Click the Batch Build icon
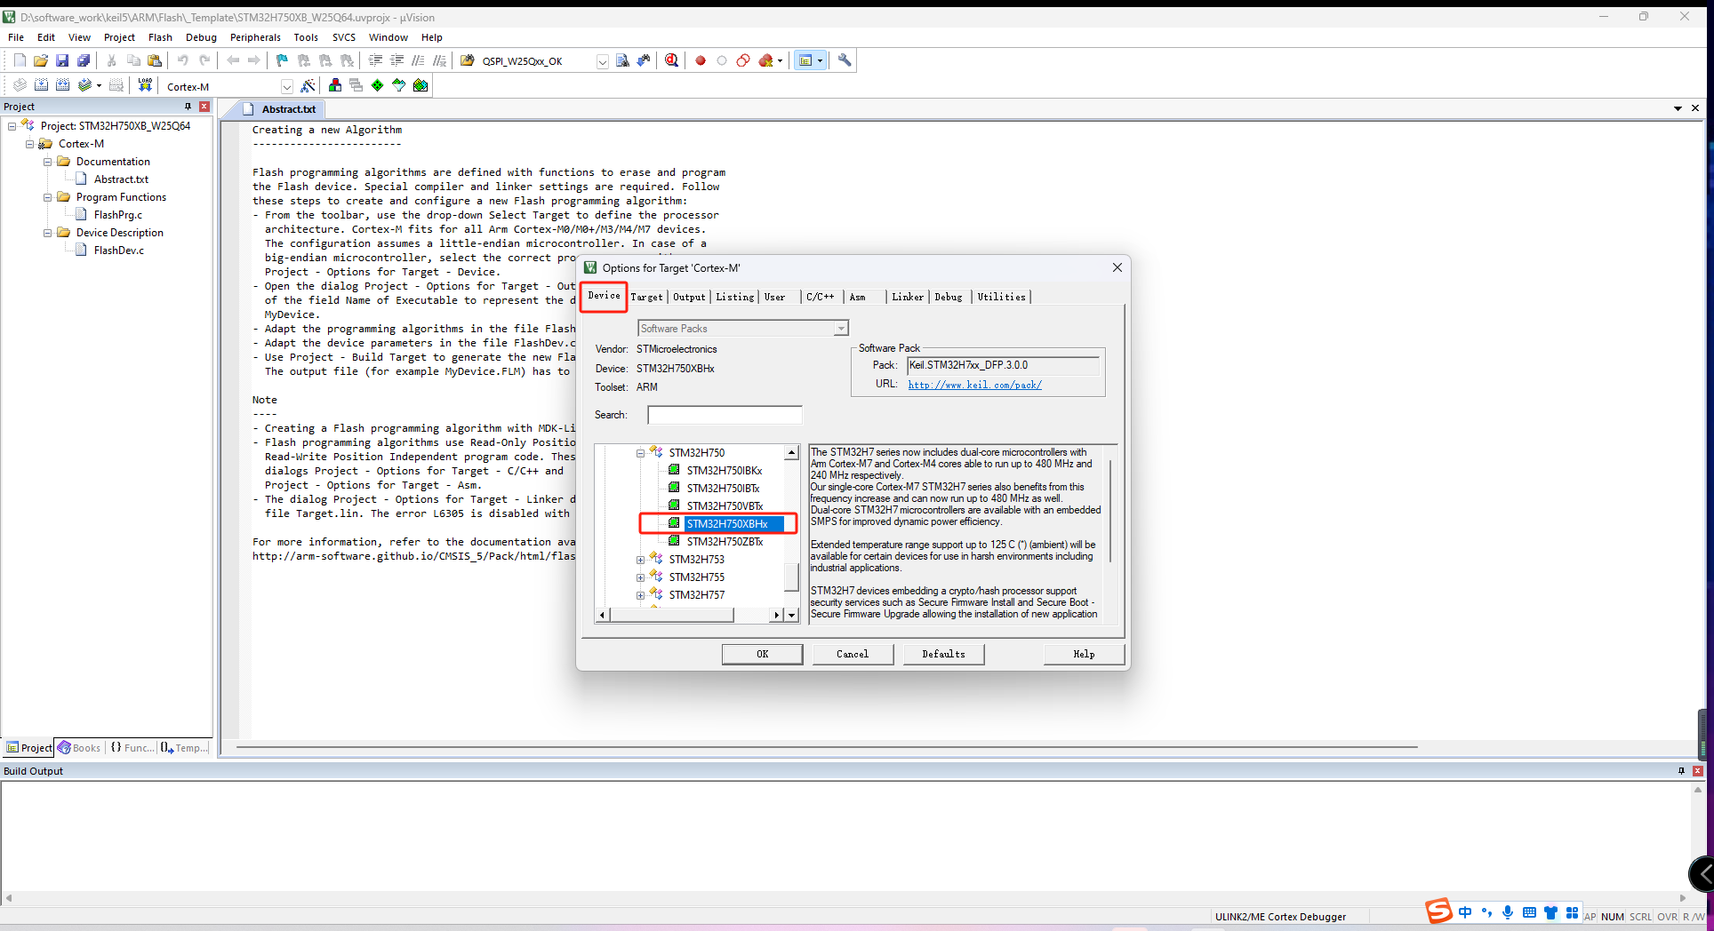Screen dimensions: 1714x931 click(84, 85)
